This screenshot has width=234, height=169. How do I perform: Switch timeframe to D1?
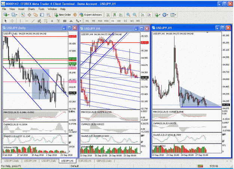click(x=125, y=21)
